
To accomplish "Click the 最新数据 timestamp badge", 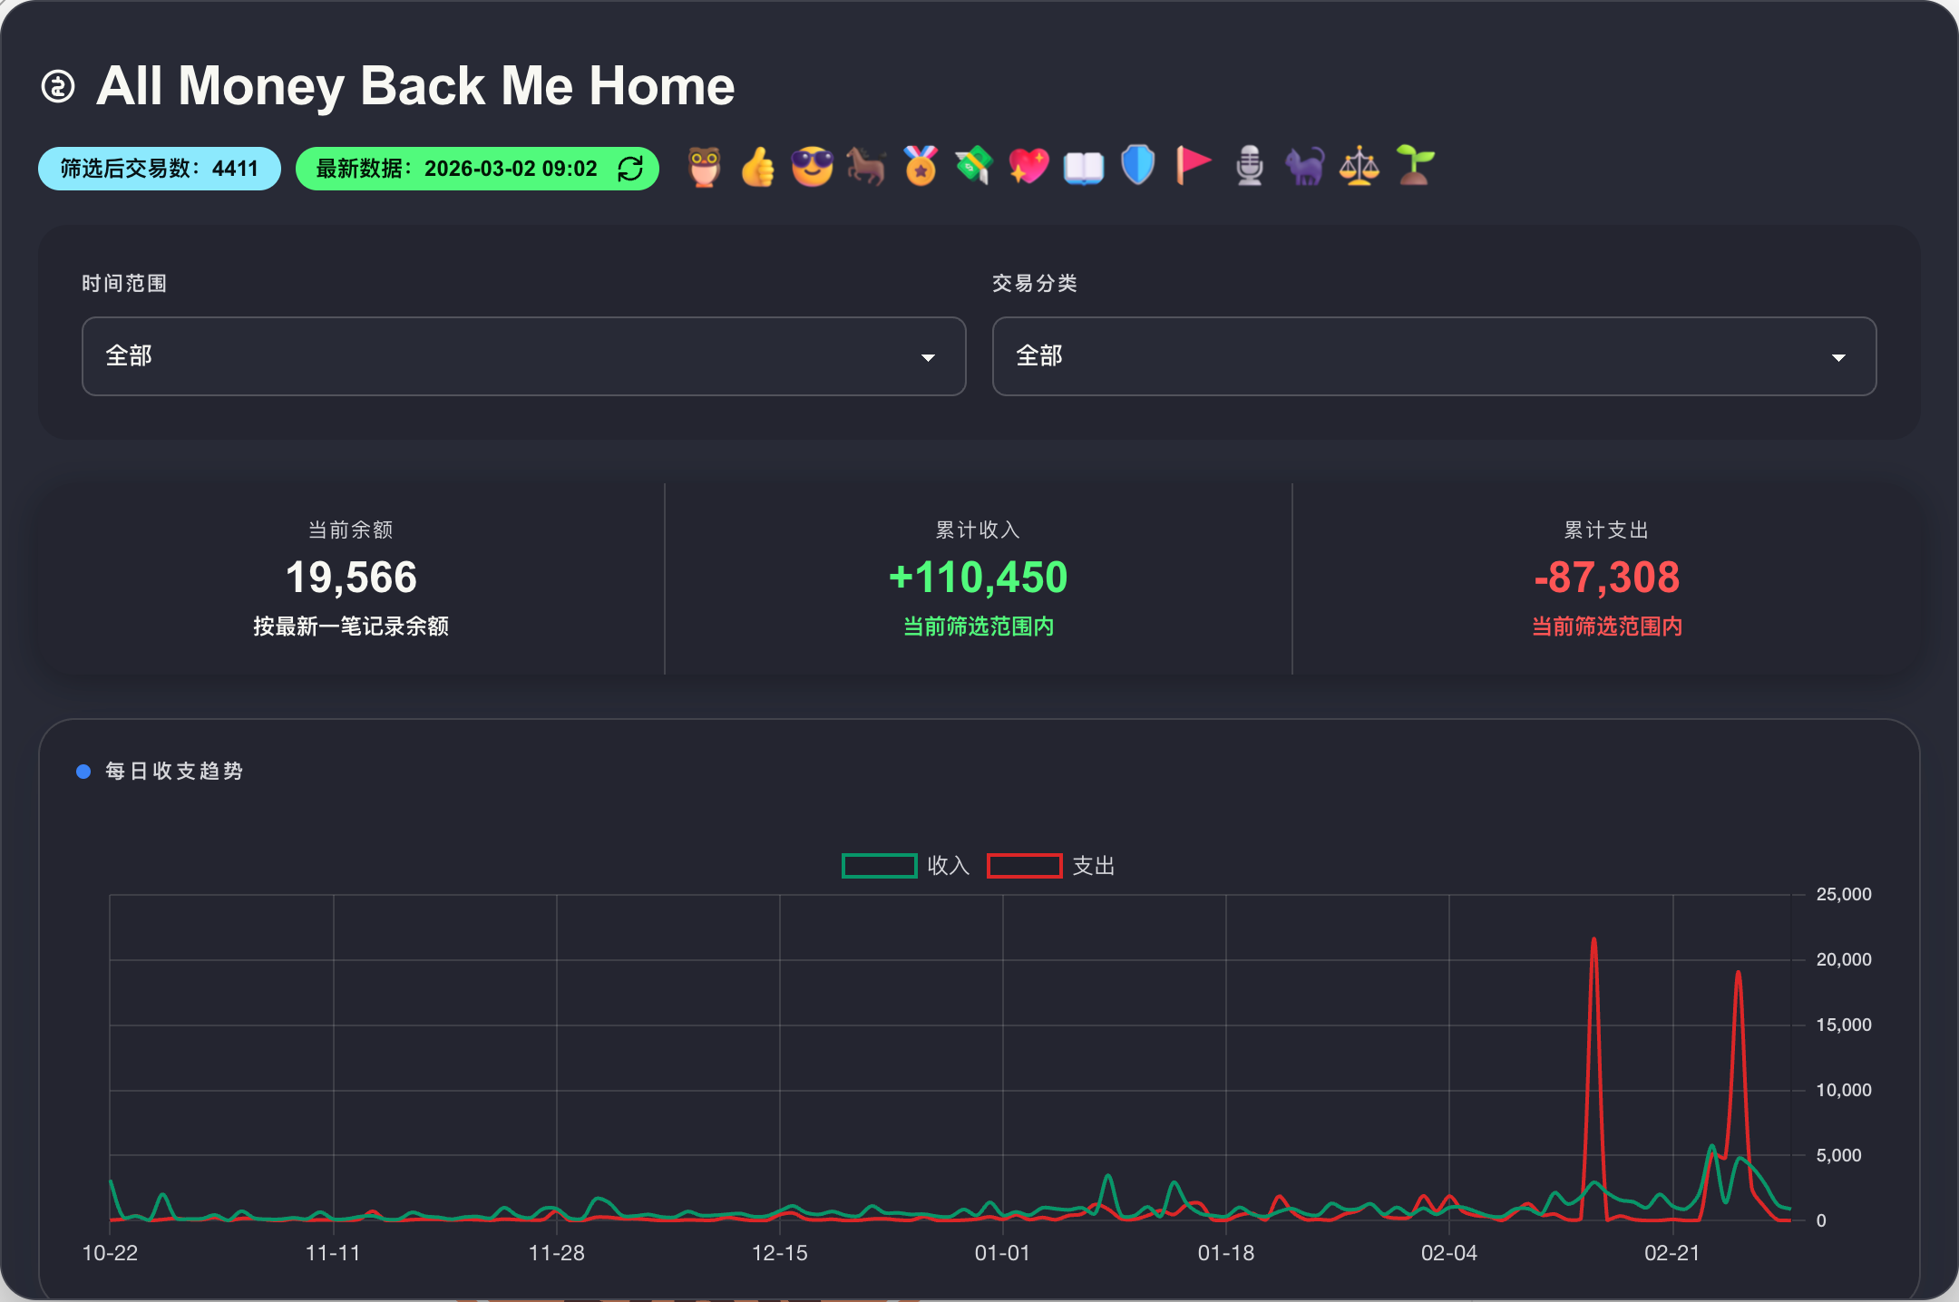I will pyautogui.click(x=458, y=169).
